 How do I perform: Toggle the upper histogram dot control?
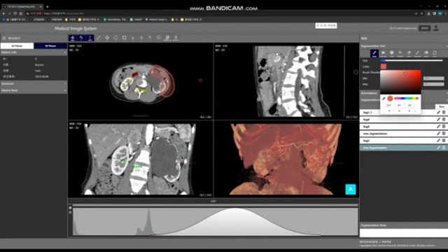click(x=70, y=208)
